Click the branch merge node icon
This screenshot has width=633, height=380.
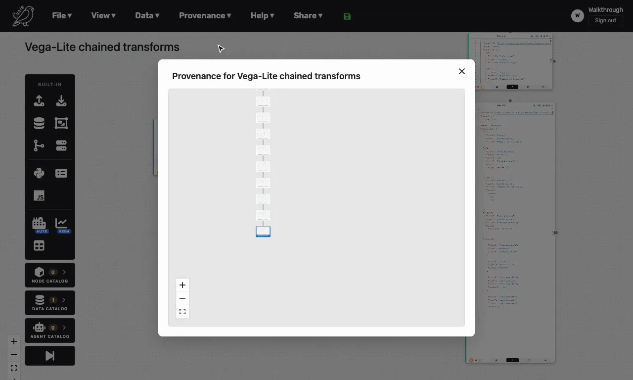(x=39, y=145)
